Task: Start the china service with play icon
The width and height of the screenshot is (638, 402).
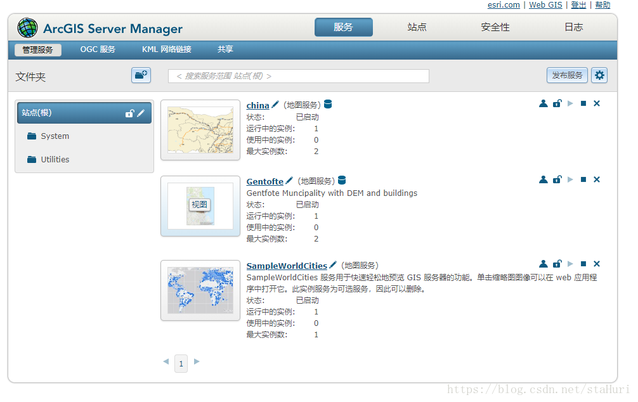Action: click(x=570, y=103)
